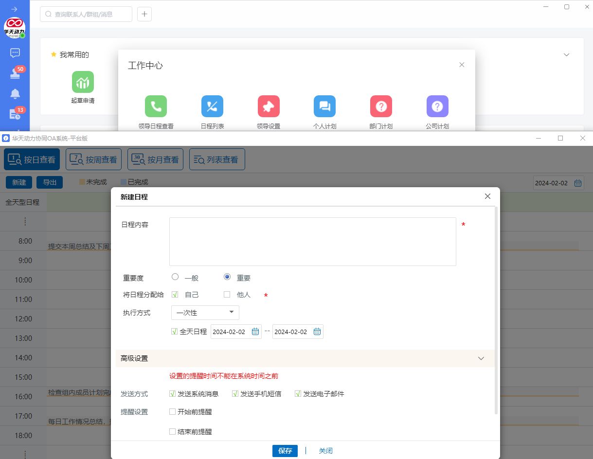Screen dimensions: 593x459
Task: Click the 日程内容 text area
Action: click(x=312, y=242)
